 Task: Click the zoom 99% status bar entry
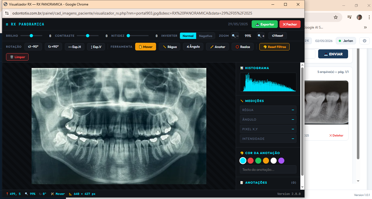coord(30,194)
